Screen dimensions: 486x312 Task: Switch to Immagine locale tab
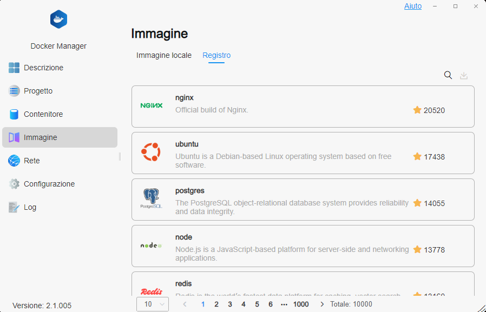(164, 55)
